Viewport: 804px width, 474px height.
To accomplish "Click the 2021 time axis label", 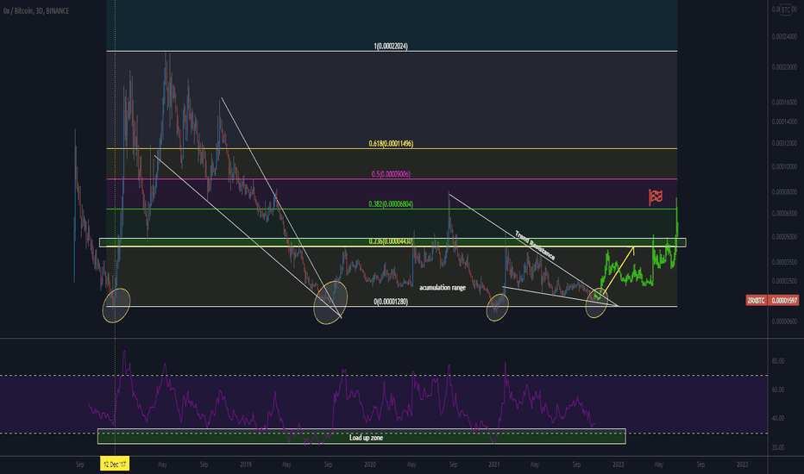I will pos(493,465).
